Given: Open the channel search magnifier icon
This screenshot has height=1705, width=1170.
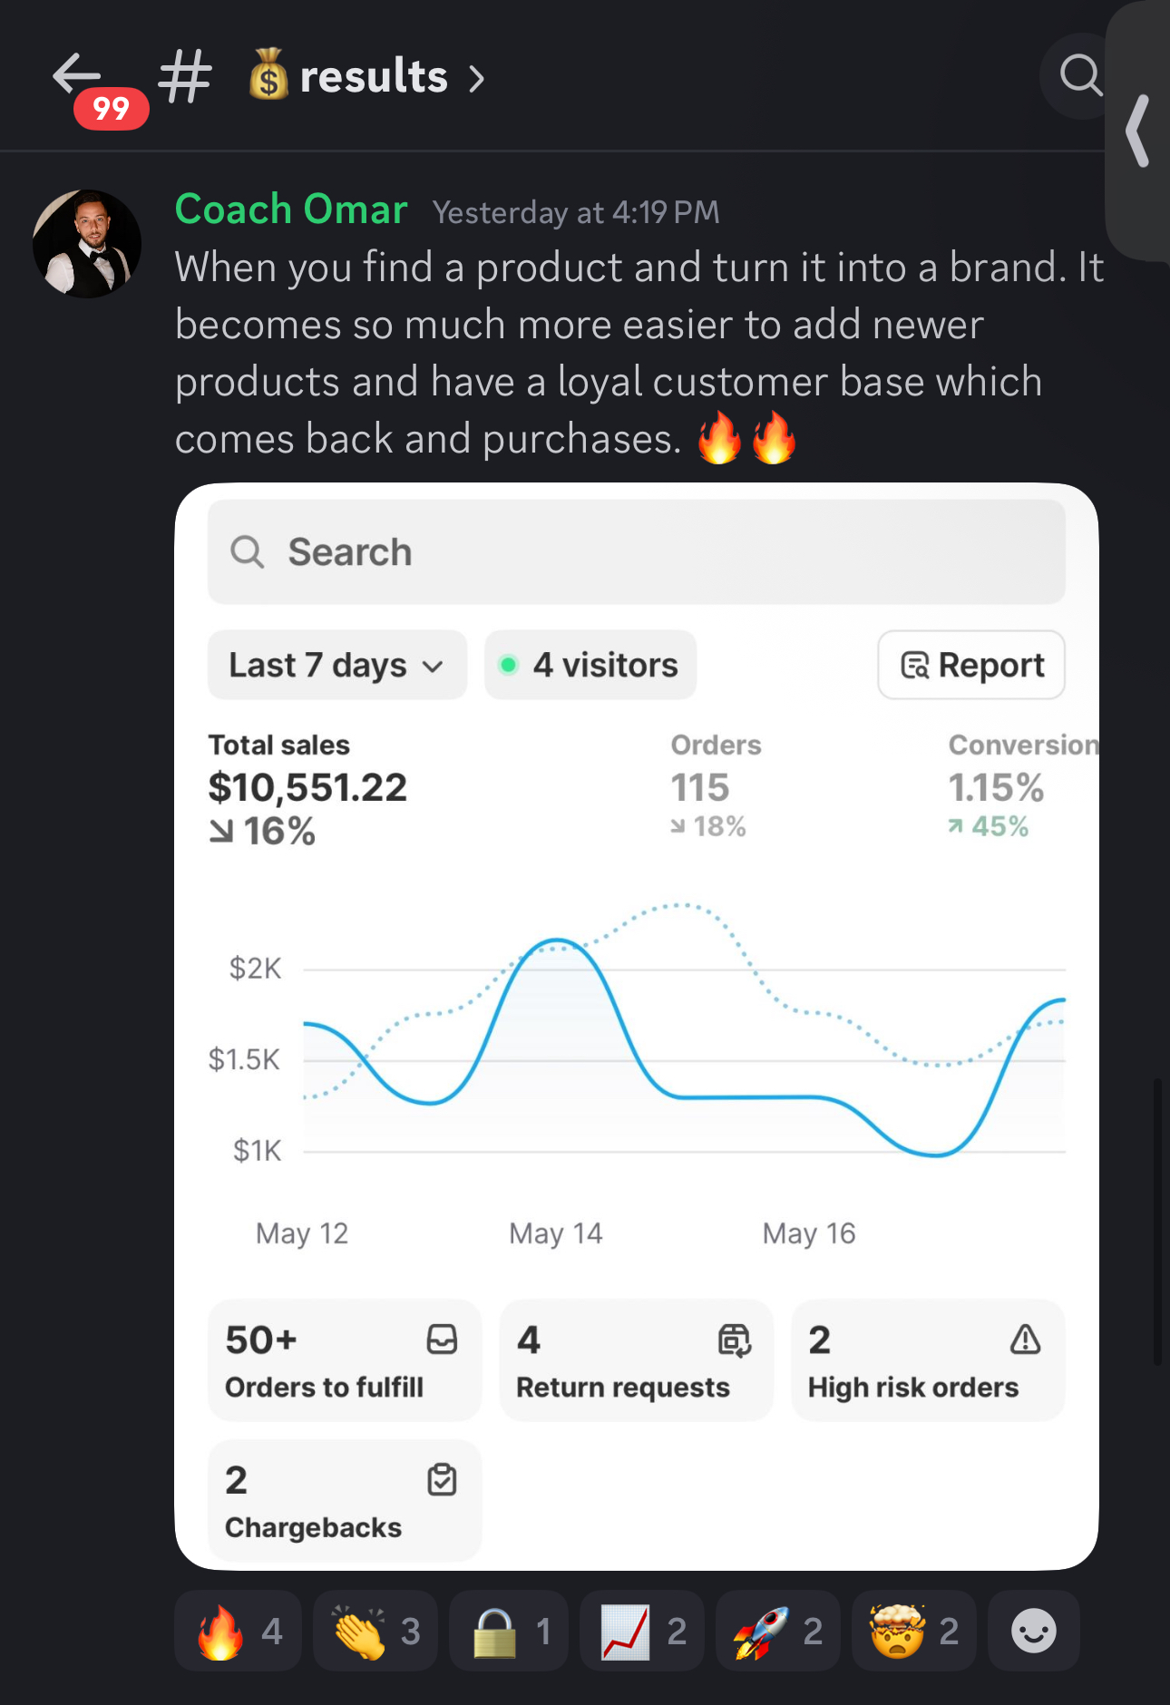Looking at the screenshot, I should 1080,75.
